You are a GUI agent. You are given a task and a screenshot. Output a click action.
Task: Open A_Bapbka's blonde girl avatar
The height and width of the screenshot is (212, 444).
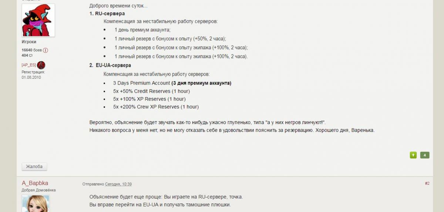tap(36, 204)
